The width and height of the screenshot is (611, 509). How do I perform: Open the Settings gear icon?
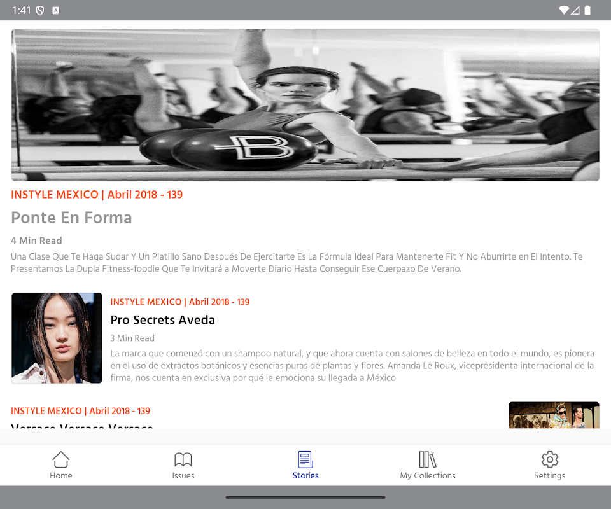pyautogui.click(x=550, y=459)
